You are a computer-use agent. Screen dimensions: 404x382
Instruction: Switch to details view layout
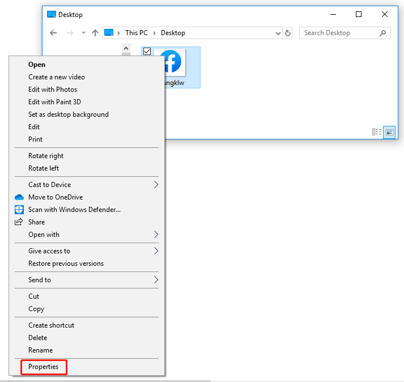(377, 132)
